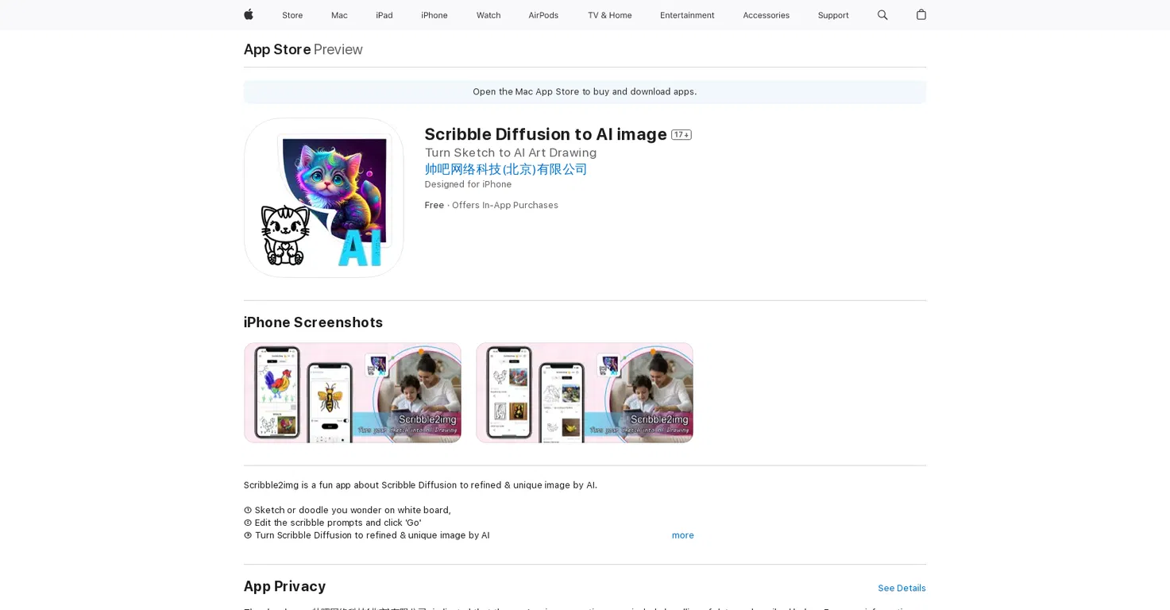This screenshot has width=1170, height=610.
Task: View first iPhone screenshot with rooster
Action: pyautogui.click(x=353, y=392)
